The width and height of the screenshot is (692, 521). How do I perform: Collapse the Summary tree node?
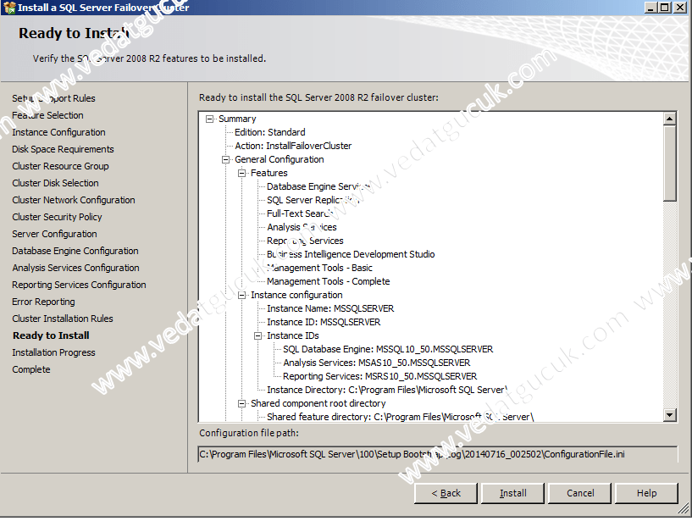[209, 119]
